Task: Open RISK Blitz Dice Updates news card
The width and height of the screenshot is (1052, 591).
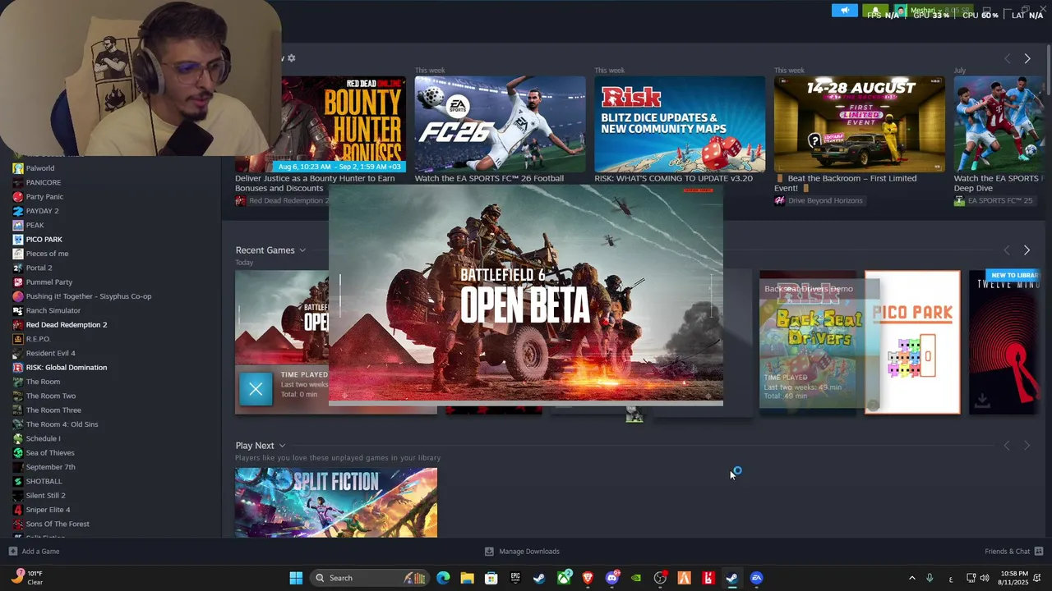Action: pos(680,124)
